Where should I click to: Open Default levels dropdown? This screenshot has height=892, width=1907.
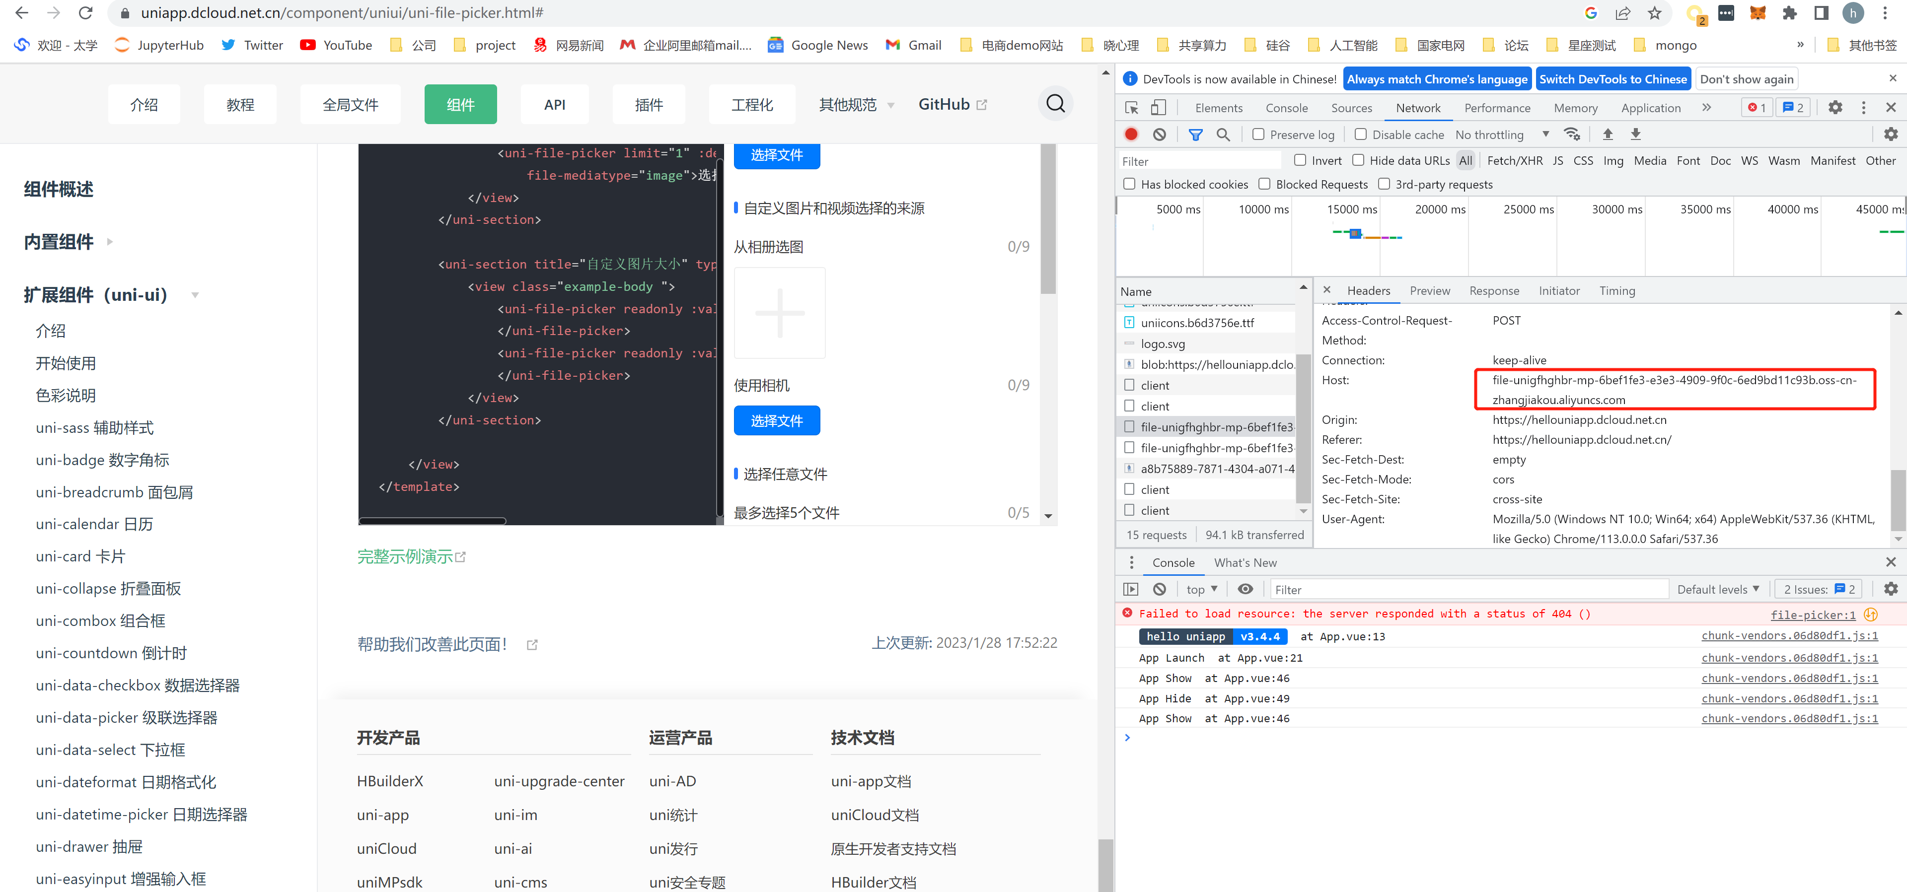click(x=1717, y=589)
